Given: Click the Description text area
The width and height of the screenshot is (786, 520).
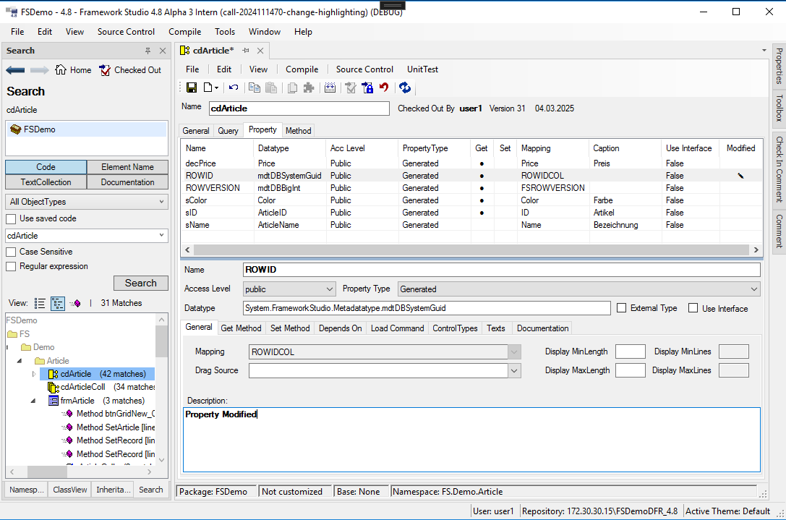Looking at the screenshot, I should (471, 440).
